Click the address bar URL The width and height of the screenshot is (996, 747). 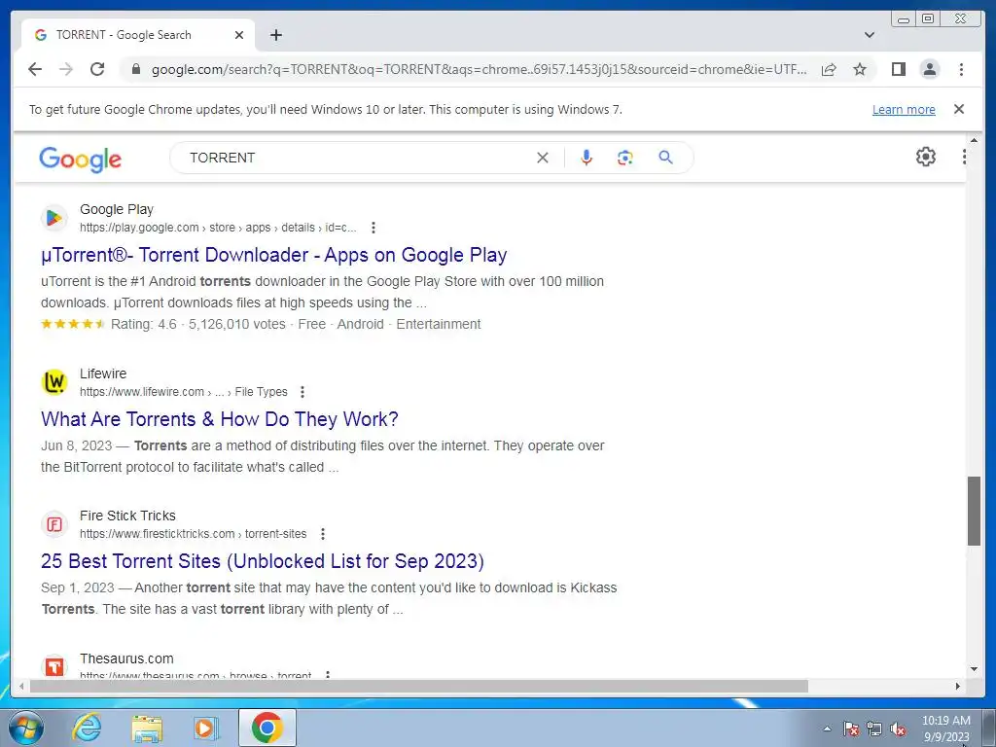tap(479, 69)
